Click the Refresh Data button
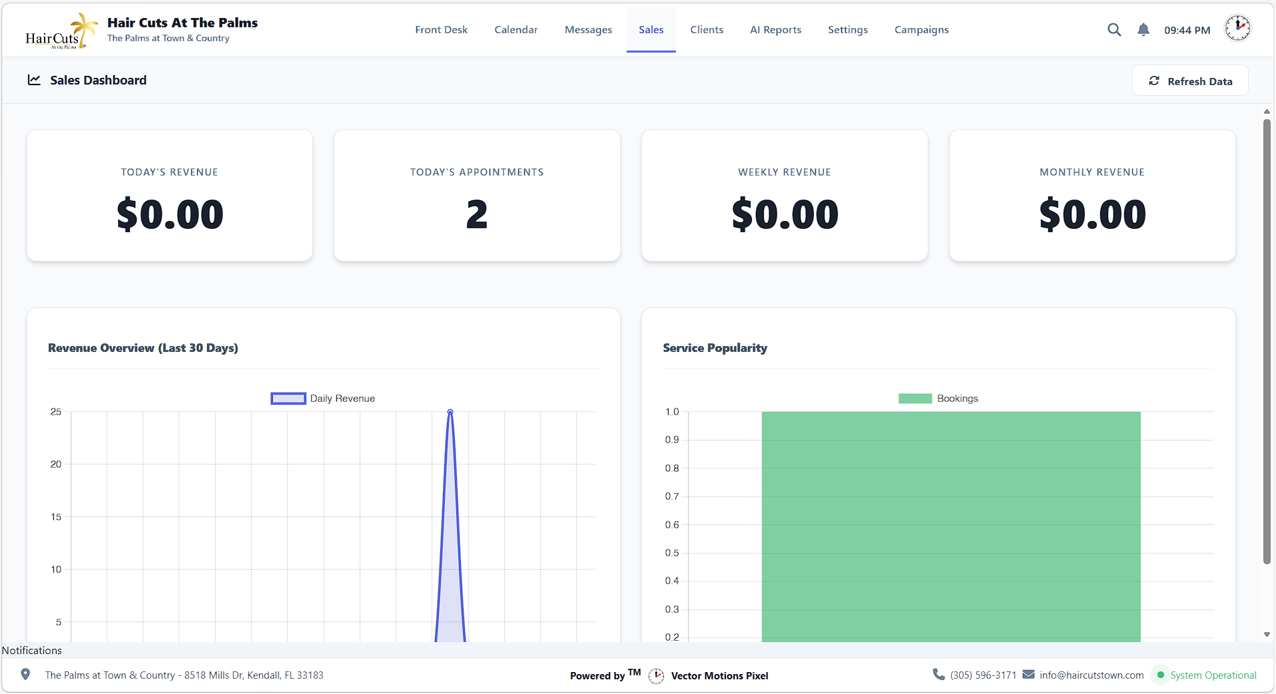Viewport: 1276px width, 694px height. point(1190,81)
